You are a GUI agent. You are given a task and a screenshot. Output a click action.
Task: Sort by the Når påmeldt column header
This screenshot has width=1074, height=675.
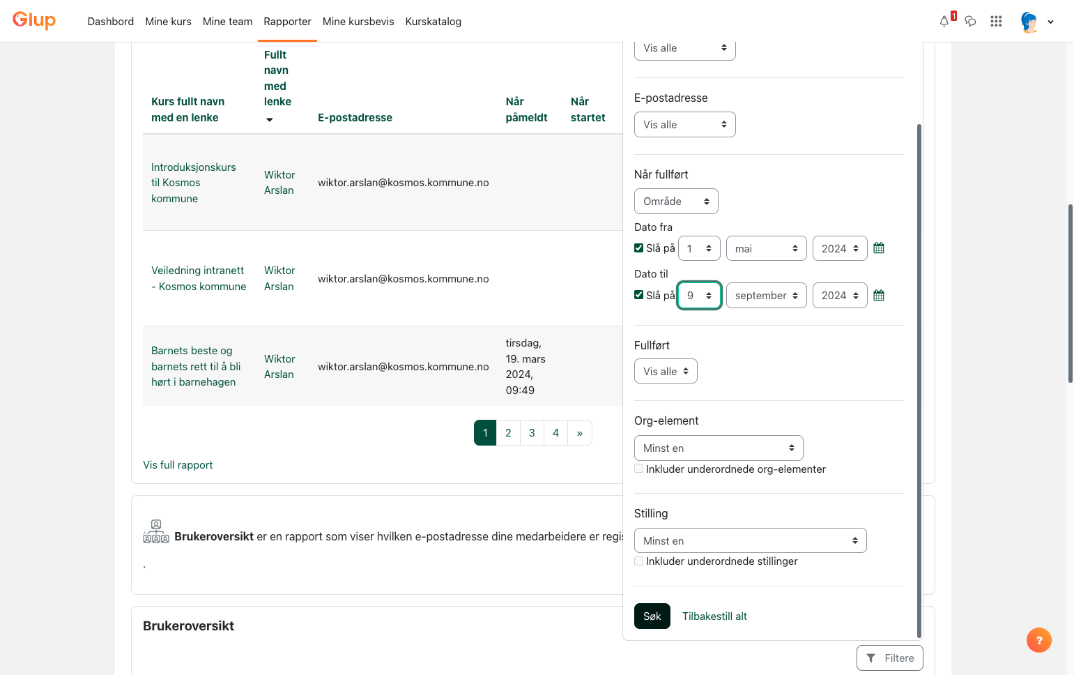click(527, 109)
